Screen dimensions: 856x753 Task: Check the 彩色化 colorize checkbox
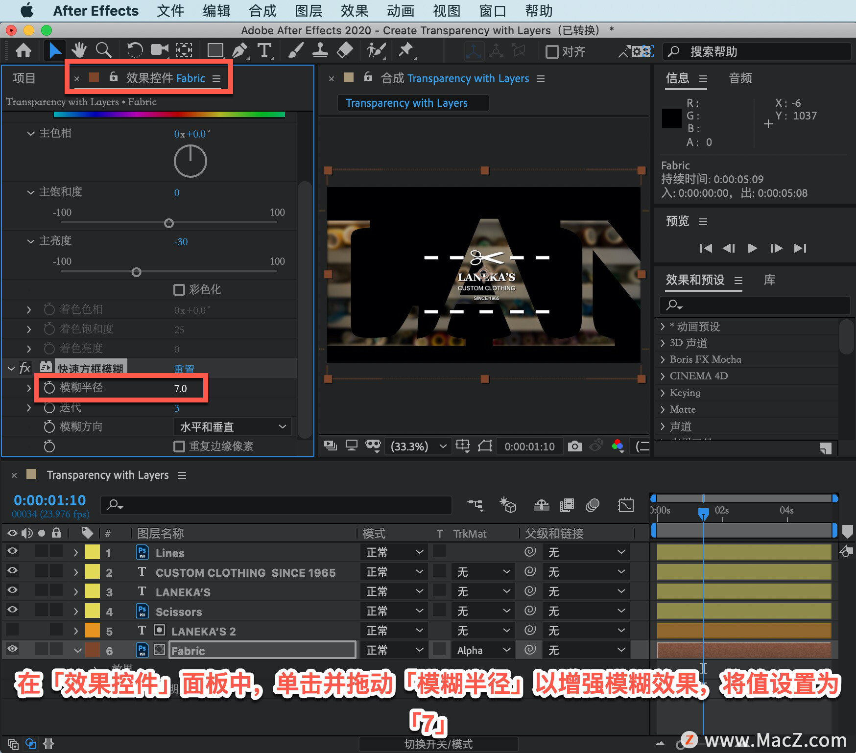(179, 290)
